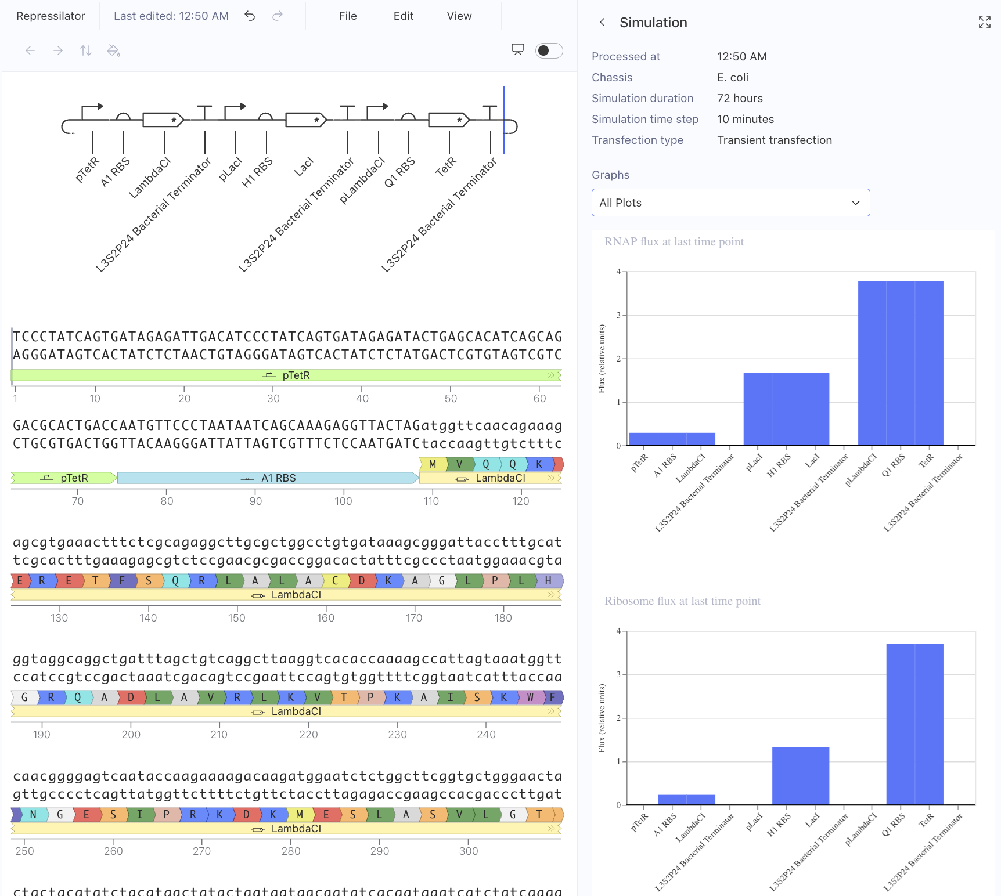Expand the Simulation panel to fullscreen

click(x=984, y=23)
